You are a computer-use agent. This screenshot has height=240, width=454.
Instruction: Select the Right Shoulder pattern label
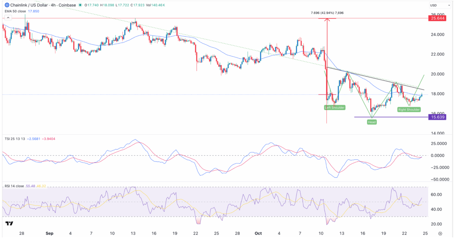[409, 110]
